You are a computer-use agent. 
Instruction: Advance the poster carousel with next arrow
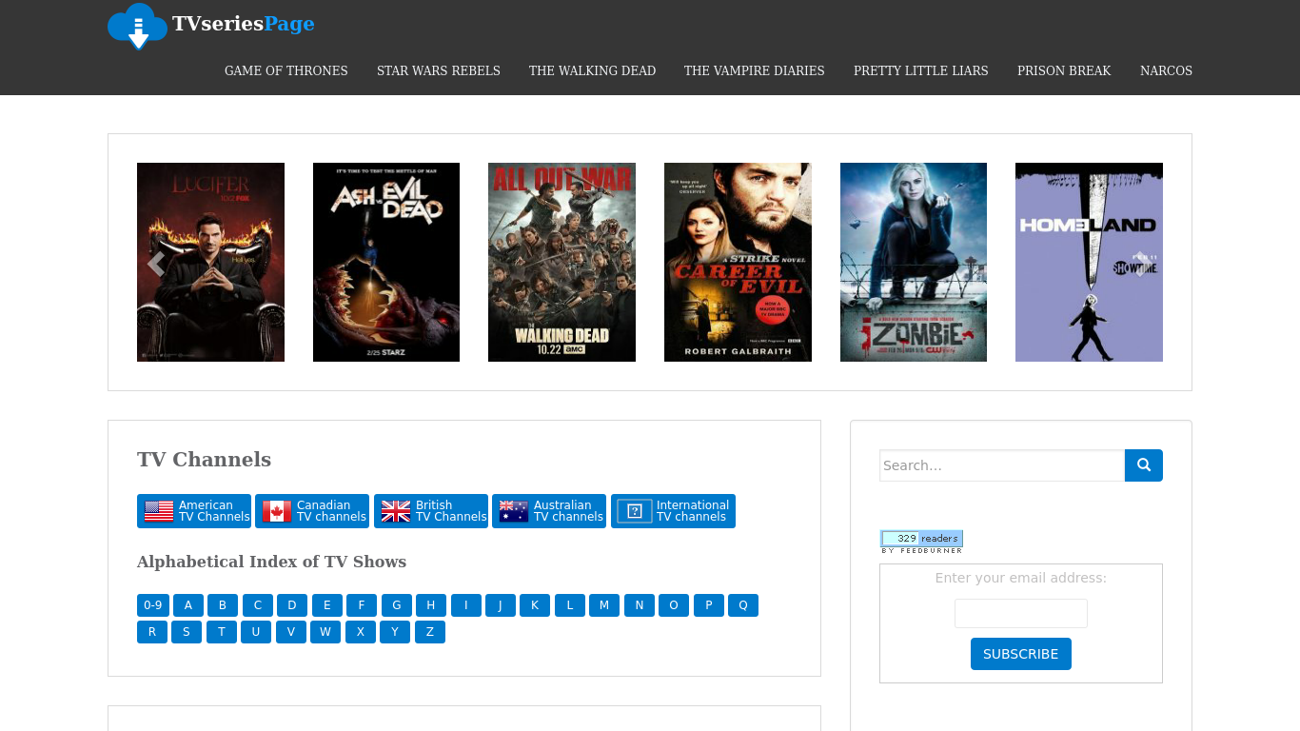point(1141,264)
